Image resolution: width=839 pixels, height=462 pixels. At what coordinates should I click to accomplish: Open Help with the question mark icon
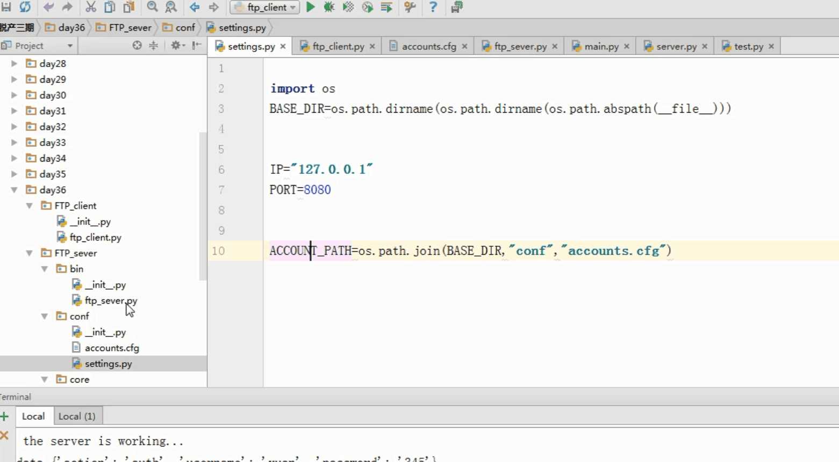433,7
